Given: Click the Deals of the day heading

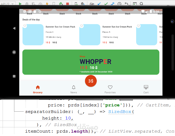Looking at the screenshot, I should [31, 20].
